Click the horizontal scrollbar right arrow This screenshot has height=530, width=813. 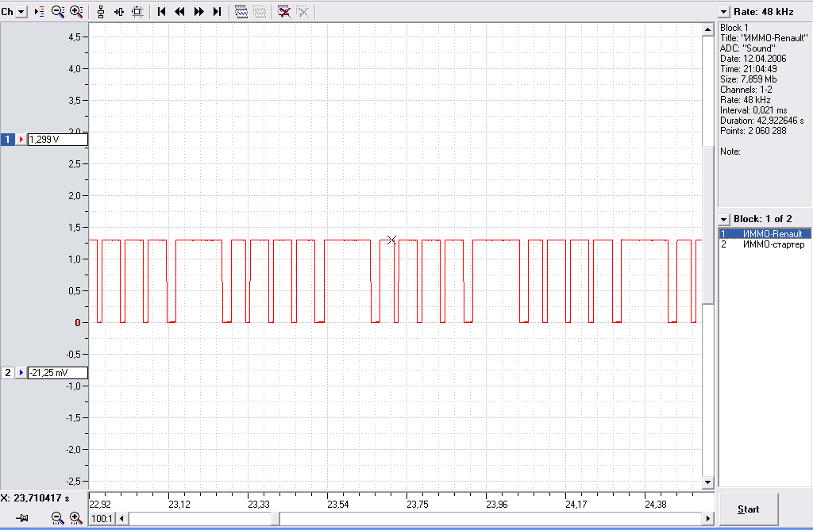click(x=707, y=519)
